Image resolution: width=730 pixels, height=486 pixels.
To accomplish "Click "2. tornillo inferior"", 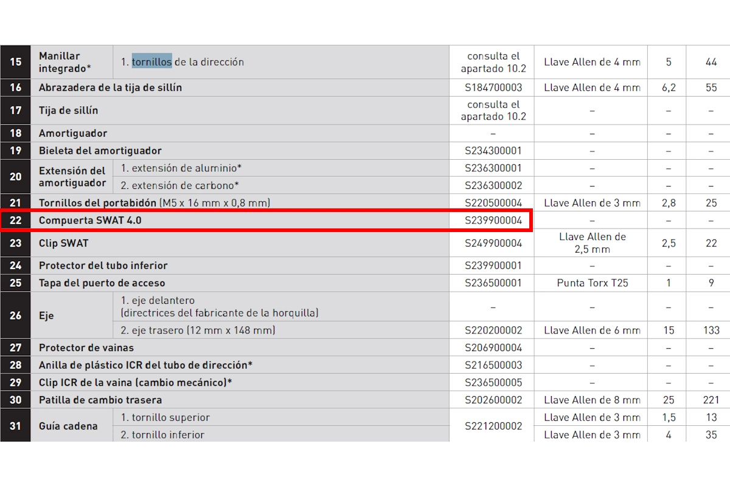I will (162, 435).
